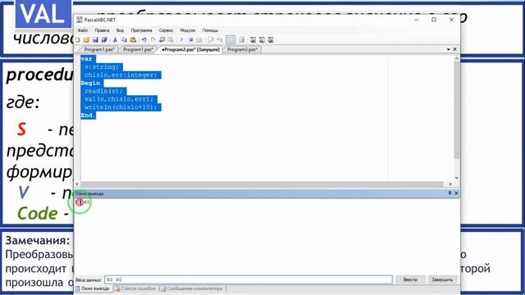Open the Список ошибок tab
The width and height of the screenshot is (525, 295).
point(135,288)
